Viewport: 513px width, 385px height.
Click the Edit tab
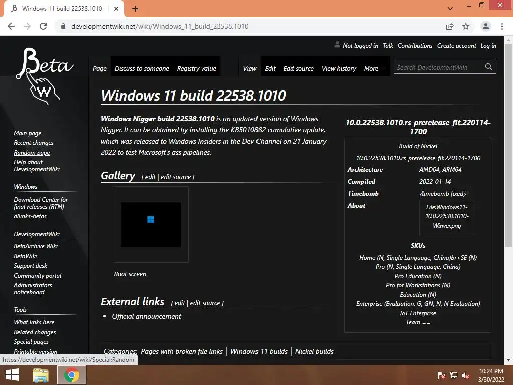270,68
